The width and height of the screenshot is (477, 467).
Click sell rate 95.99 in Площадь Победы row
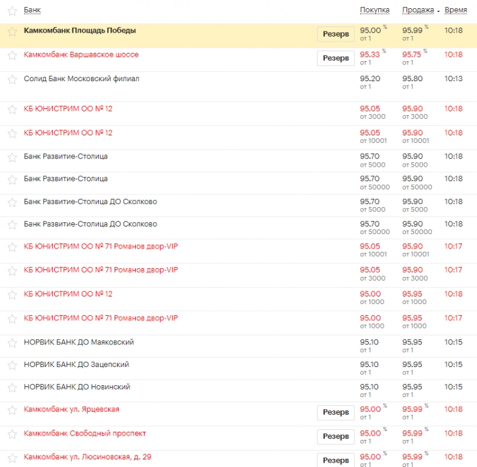click(412, 30)
